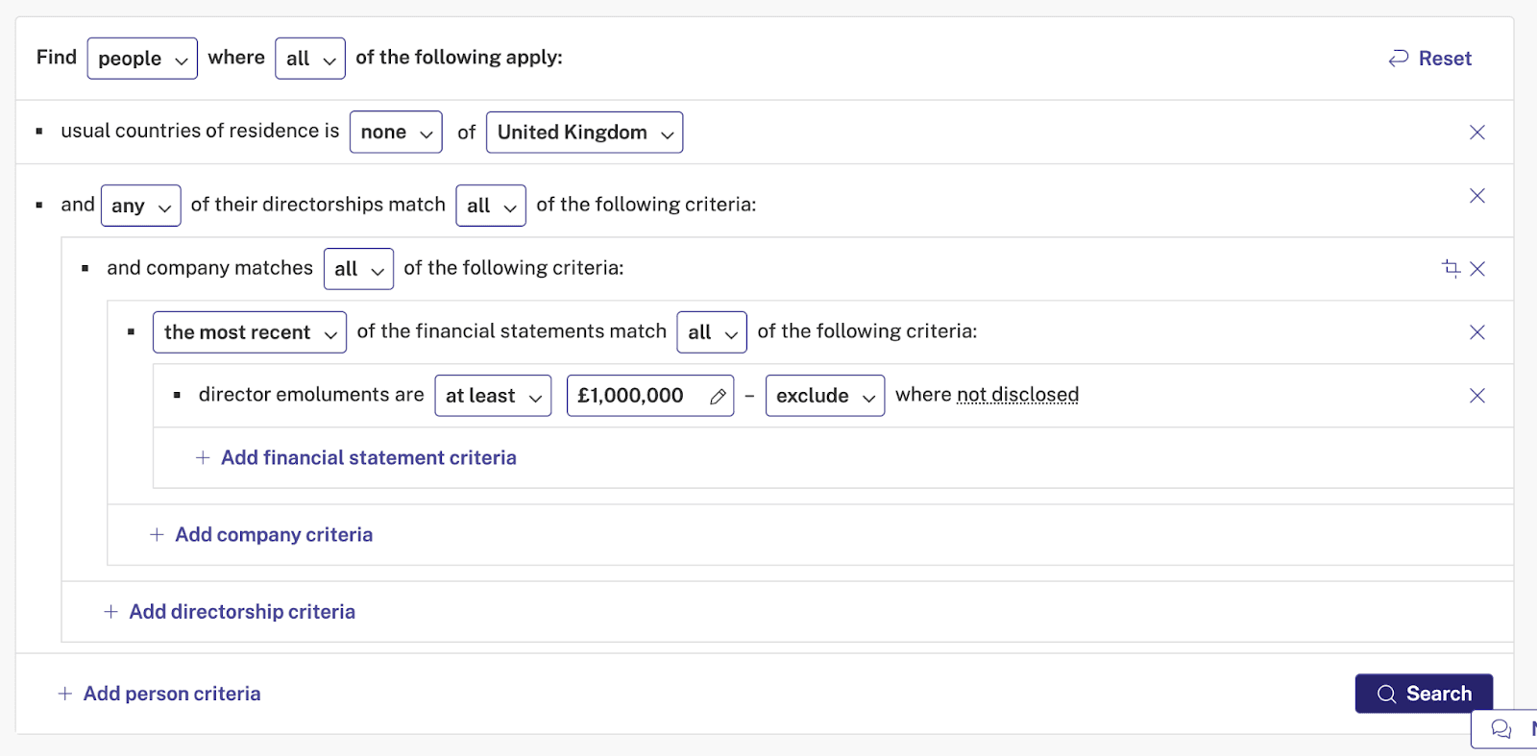The image size is (1537, 756).
Task: Click 'Add financial statement criteria'
Action: [356, 458]
